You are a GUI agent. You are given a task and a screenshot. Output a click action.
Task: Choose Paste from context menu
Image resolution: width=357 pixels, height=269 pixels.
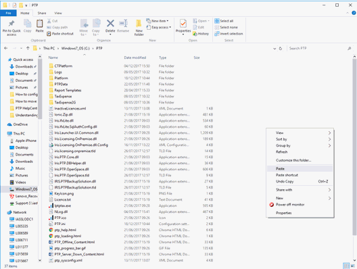300,169
